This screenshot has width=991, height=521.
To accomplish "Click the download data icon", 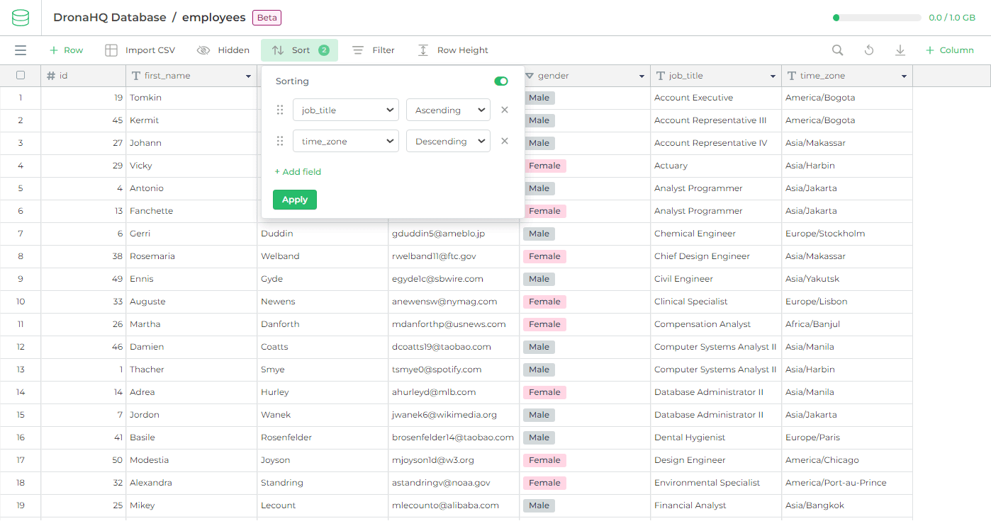I will pos(900,50).
